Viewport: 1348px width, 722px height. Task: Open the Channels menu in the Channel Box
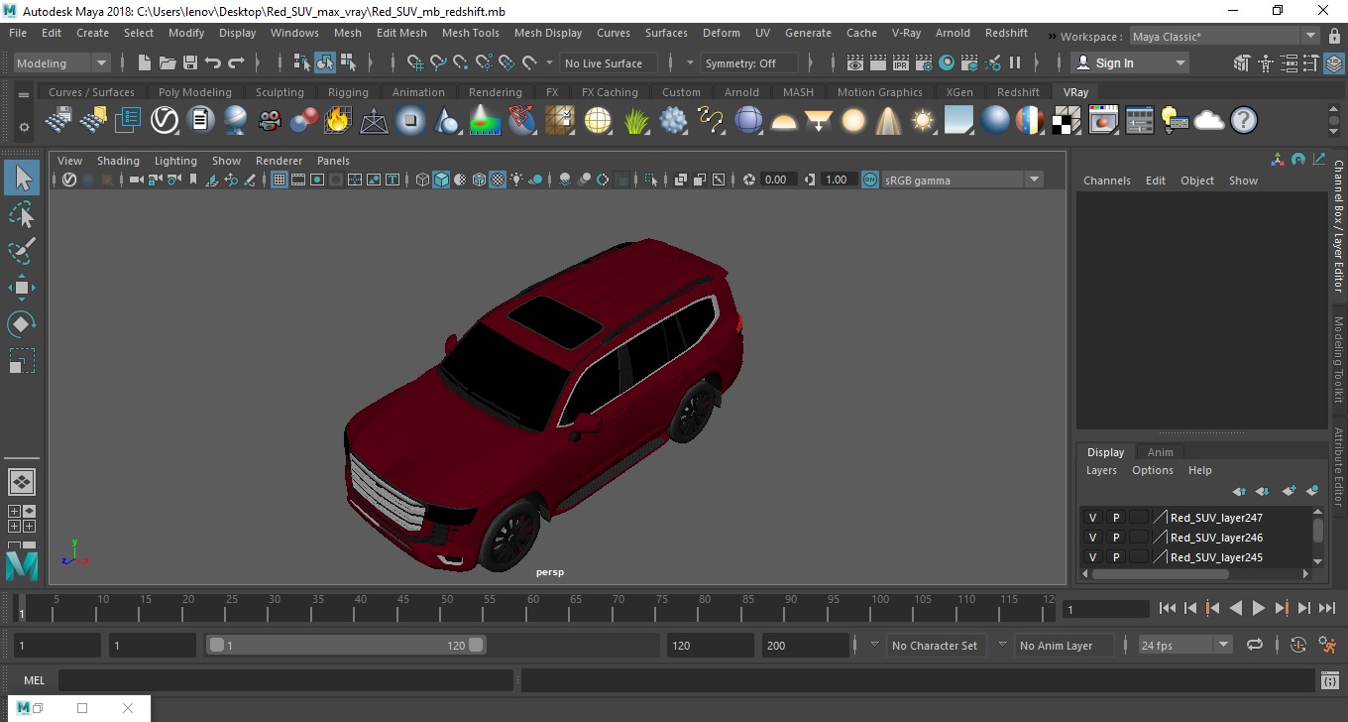coord(1106,180)
